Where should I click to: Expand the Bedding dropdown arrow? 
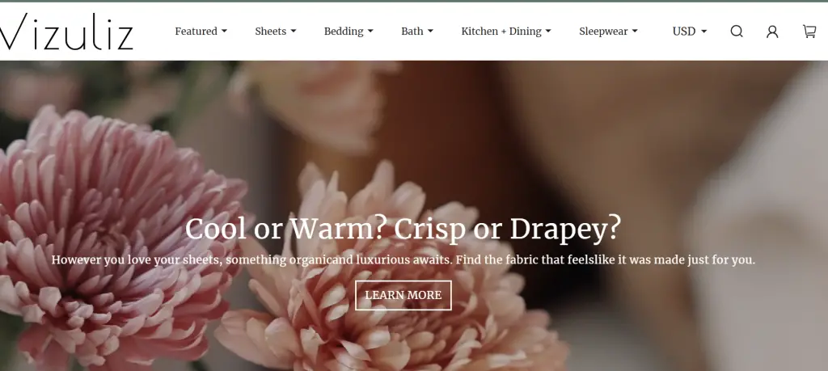(x=370, y=32)
